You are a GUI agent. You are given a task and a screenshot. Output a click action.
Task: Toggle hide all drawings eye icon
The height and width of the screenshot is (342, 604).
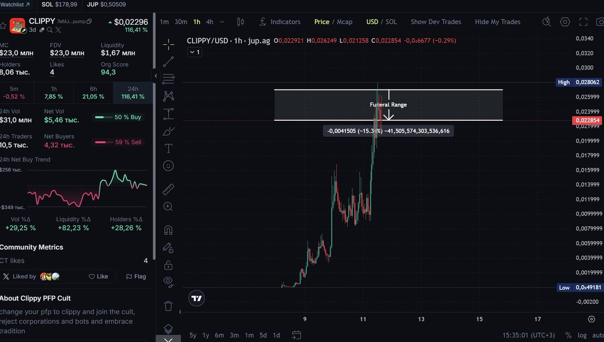(x=169, y=282)
